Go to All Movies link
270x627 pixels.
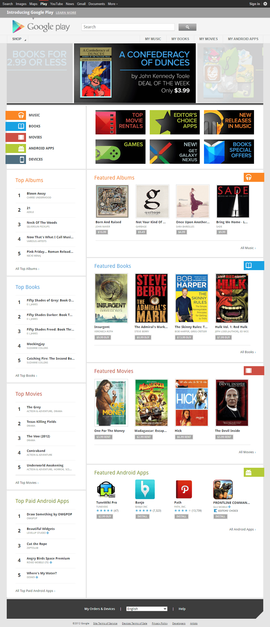point(247,452)
